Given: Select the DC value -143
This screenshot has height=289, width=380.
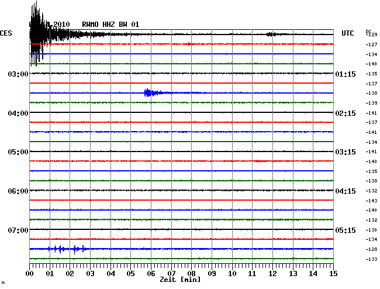Looking at the screenshot, I should [371, 201].
